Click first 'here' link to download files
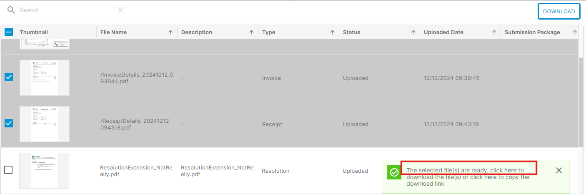The image size is (586, 194). (x=510, y=170)
